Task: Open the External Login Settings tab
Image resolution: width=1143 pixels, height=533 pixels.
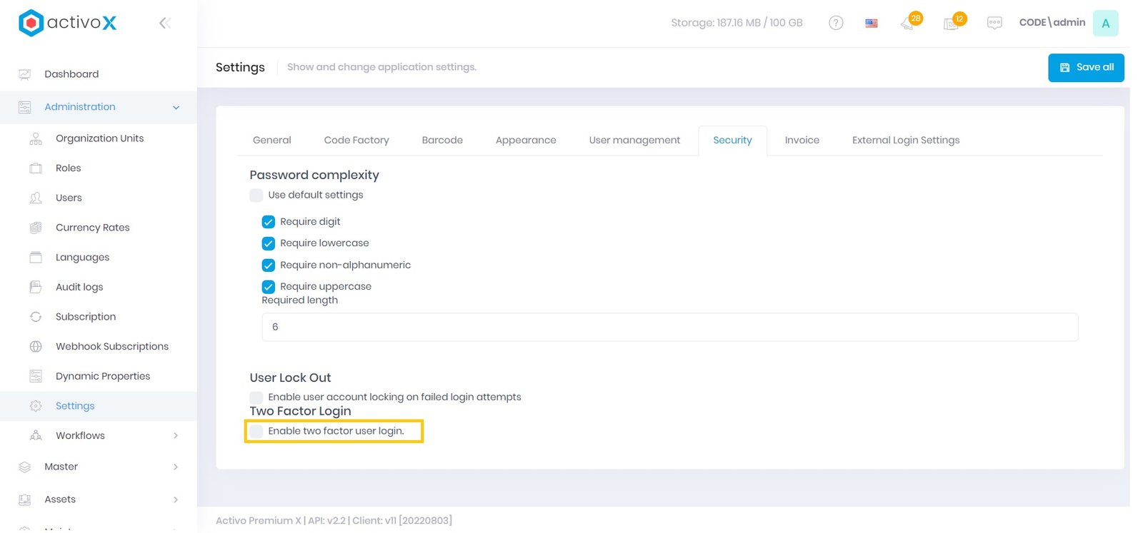Action: point(905,141)
